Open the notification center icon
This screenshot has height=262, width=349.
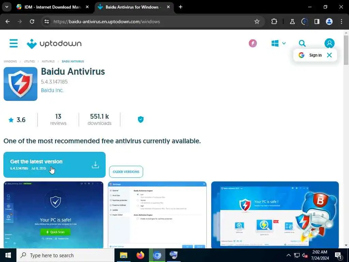(x=338, y=255)
